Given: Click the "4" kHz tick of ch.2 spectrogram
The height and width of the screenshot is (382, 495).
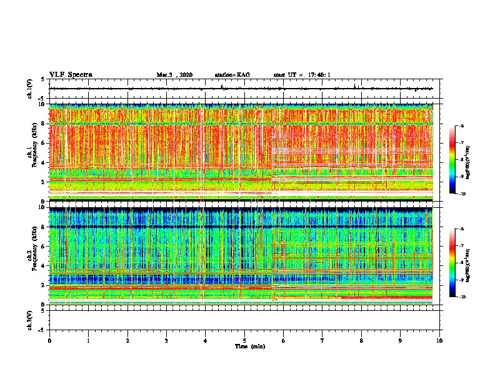Looking at the screenshot, I should coord(44,266).
